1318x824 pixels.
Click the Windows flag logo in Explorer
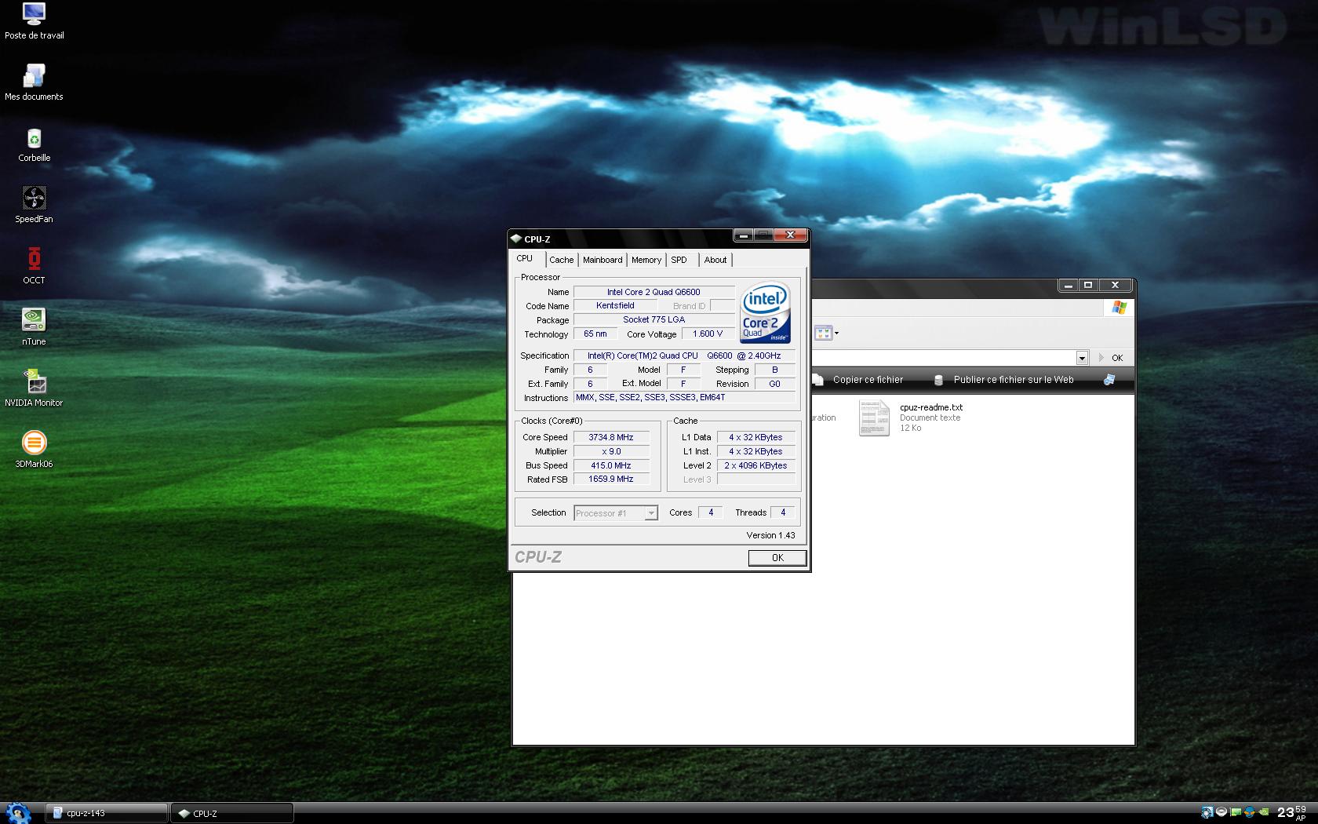(x=1120, y=308)
